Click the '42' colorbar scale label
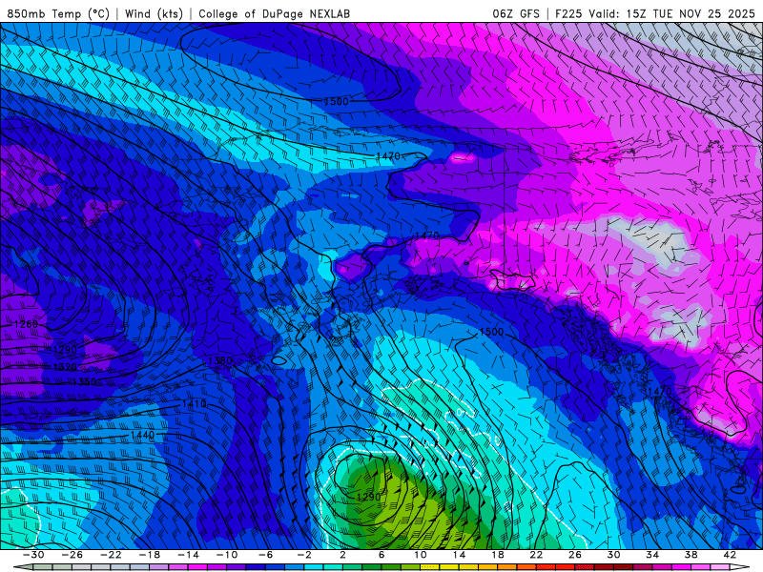 tap(730, 555)
